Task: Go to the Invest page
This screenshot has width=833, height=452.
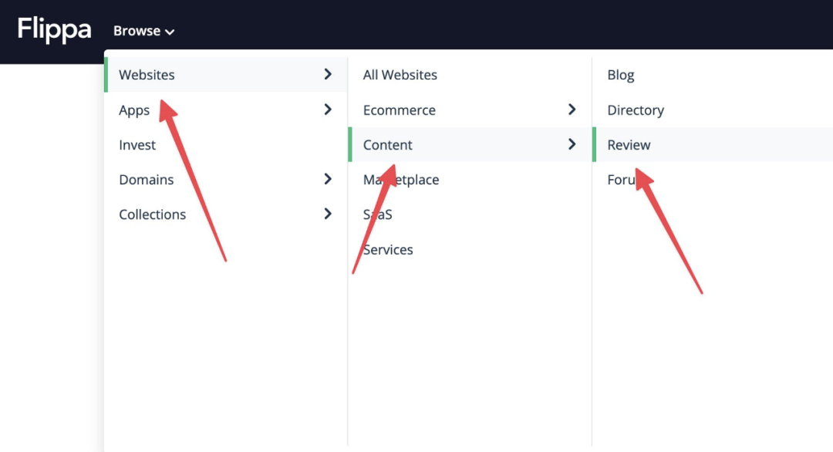Action: (137, 145)
